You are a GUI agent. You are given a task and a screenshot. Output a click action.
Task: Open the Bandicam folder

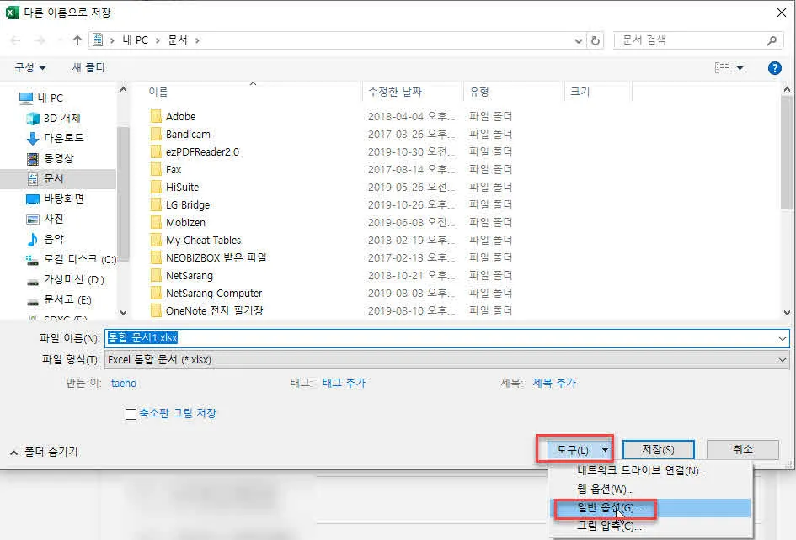pyautogui.click(x=188, y=135)
